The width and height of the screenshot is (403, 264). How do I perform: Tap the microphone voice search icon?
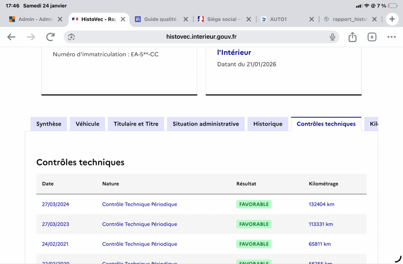coord(332,37)
